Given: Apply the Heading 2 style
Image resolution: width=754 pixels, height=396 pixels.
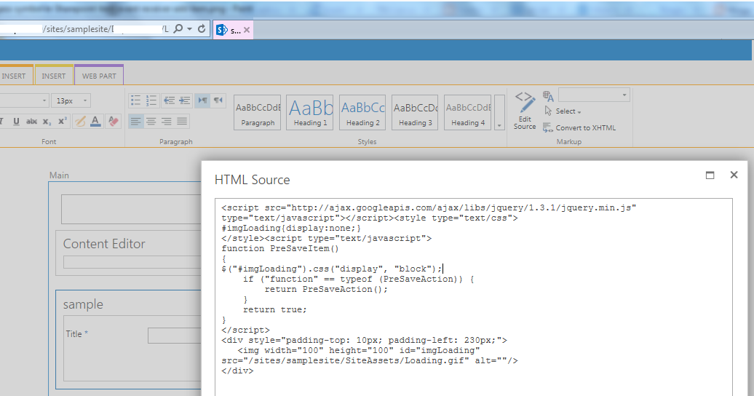Looking at the screenshot, I should coord(362,113).
